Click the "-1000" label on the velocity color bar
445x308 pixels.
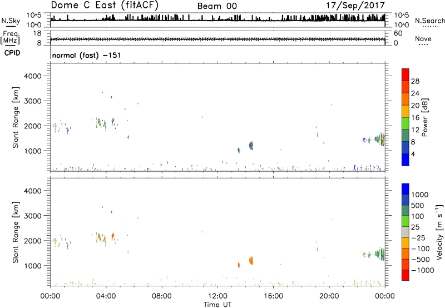click(423, 270)
